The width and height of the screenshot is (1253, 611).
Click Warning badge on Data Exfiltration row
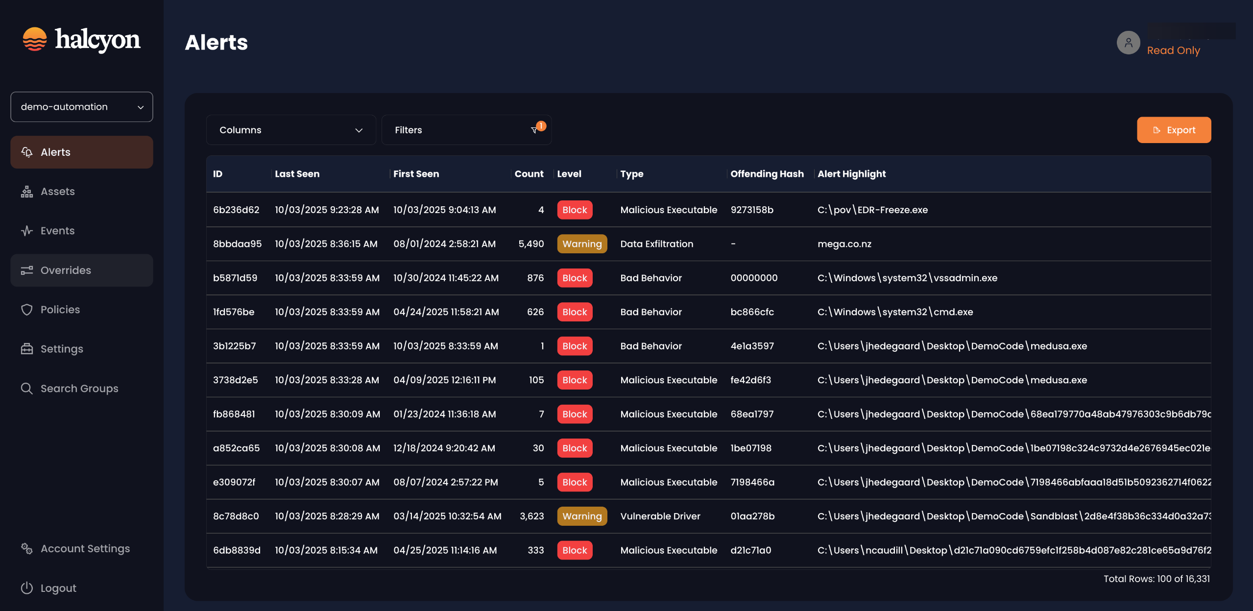tap(581, 244)
